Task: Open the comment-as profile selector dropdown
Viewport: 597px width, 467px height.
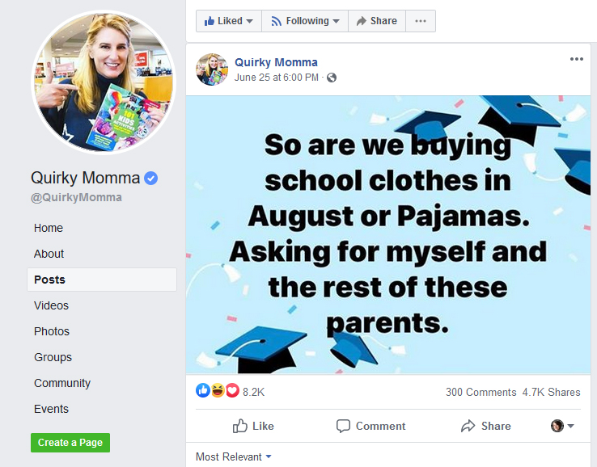Action: click(562, 426)
